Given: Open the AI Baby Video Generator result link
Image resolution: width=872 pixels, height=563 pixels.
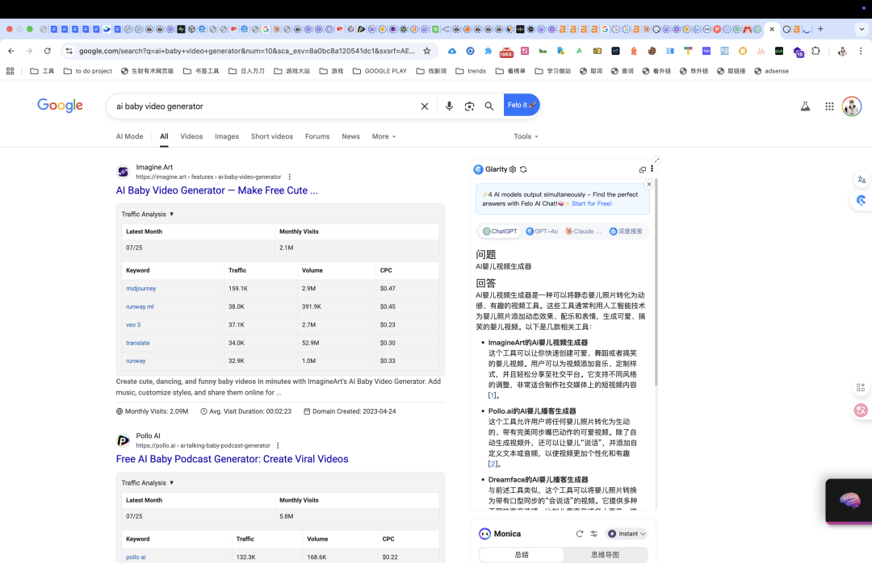Looking at the screenshot, I should [x=217, y=190].
